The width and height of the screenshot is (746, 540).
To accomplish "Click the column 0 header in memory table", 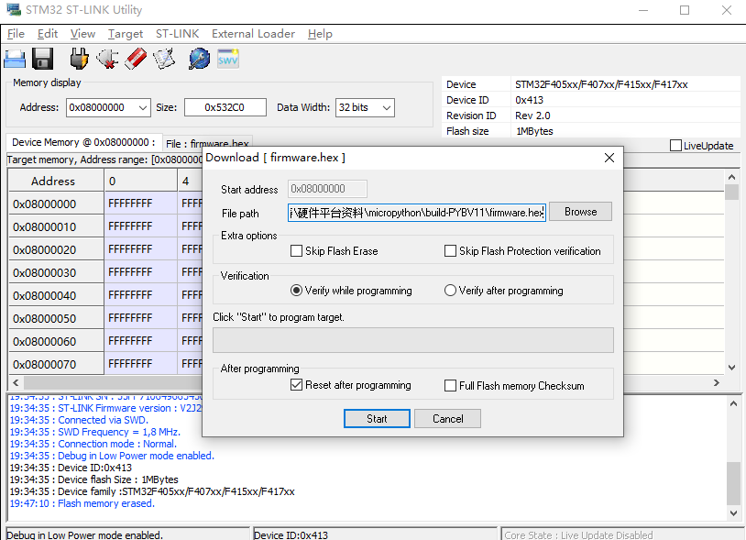I will pyautogui.click(x=140, y=181).
